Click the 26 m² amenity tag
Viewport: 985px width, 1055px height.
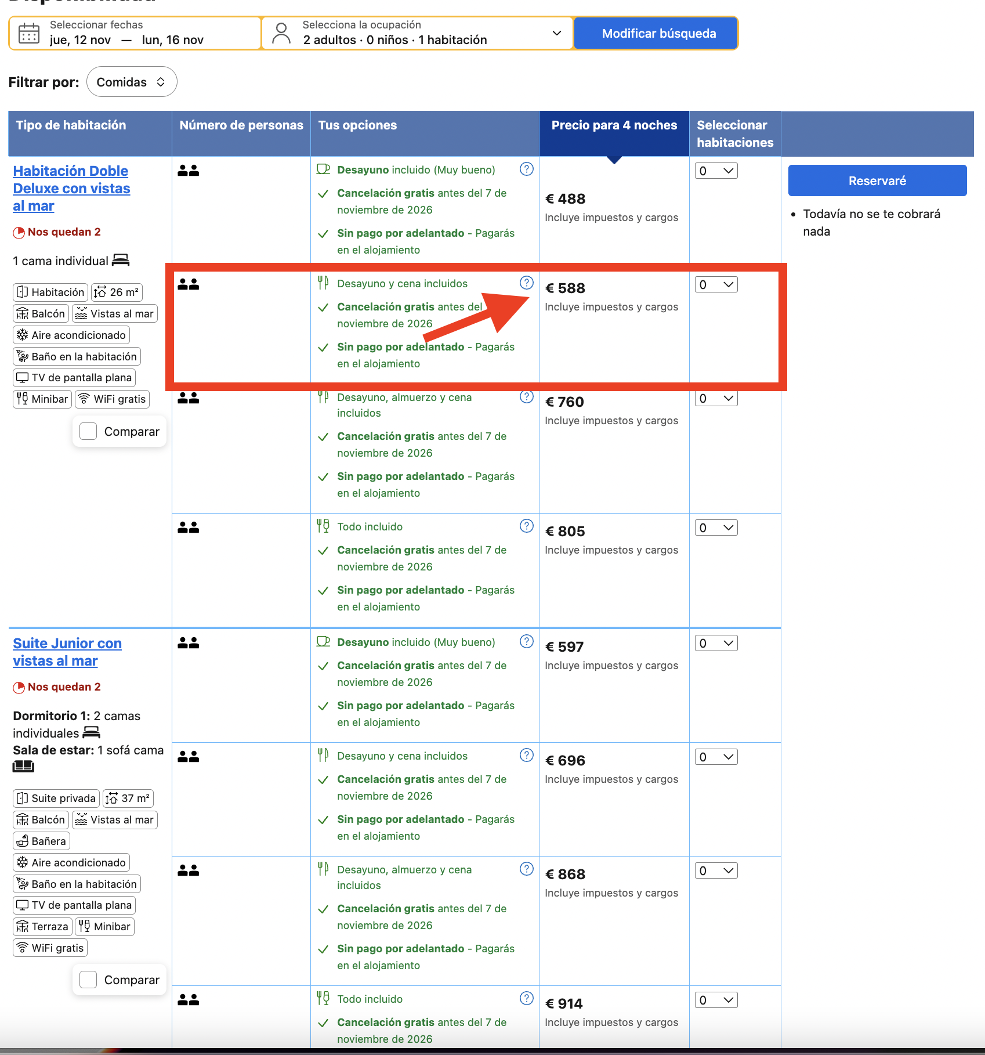point(117,292)
